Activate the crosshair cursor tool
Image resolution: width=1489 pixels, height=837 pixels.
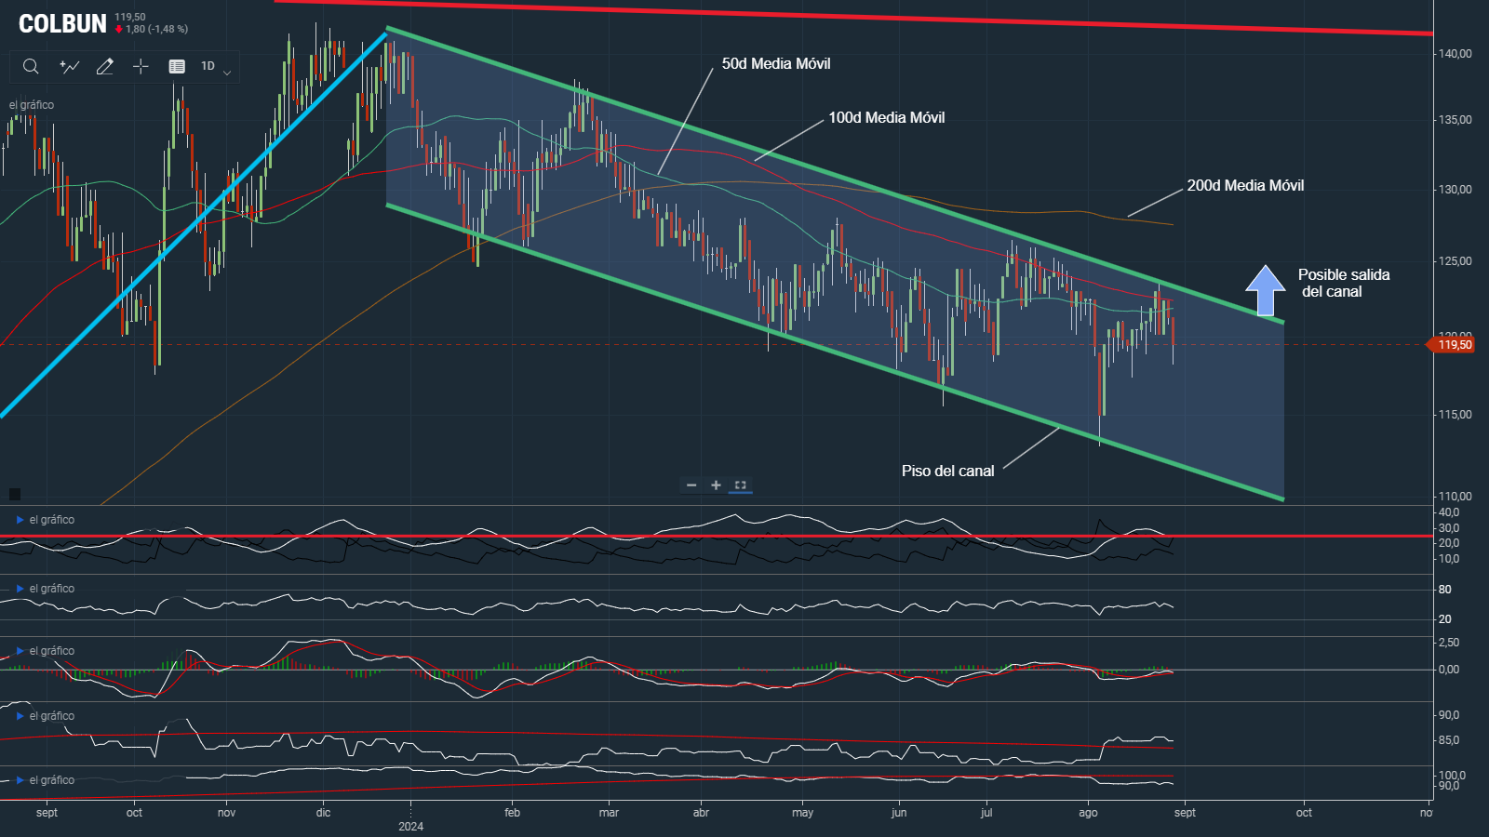[141, 66]
